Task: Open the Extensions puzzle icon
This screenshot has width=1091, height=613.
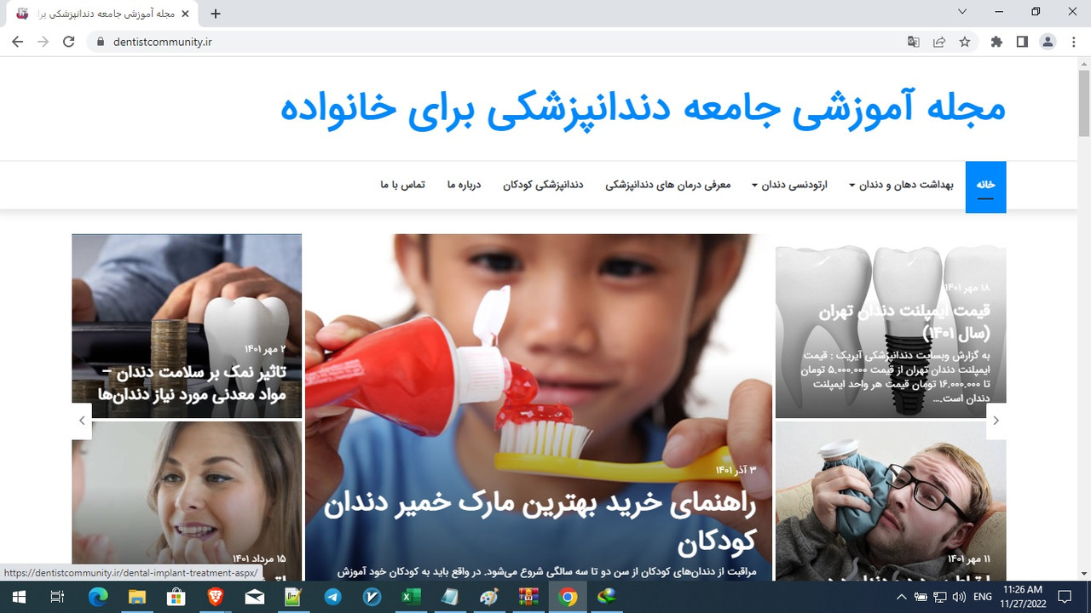Action: coord(996,42)
